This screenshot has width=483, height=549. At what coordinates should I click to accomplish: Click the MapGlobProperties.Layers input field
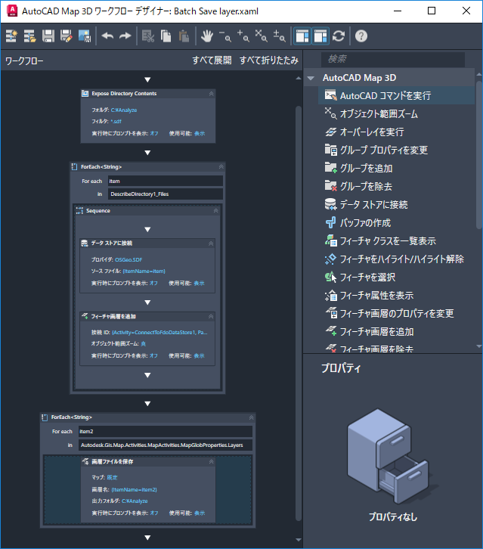point(166,445)
